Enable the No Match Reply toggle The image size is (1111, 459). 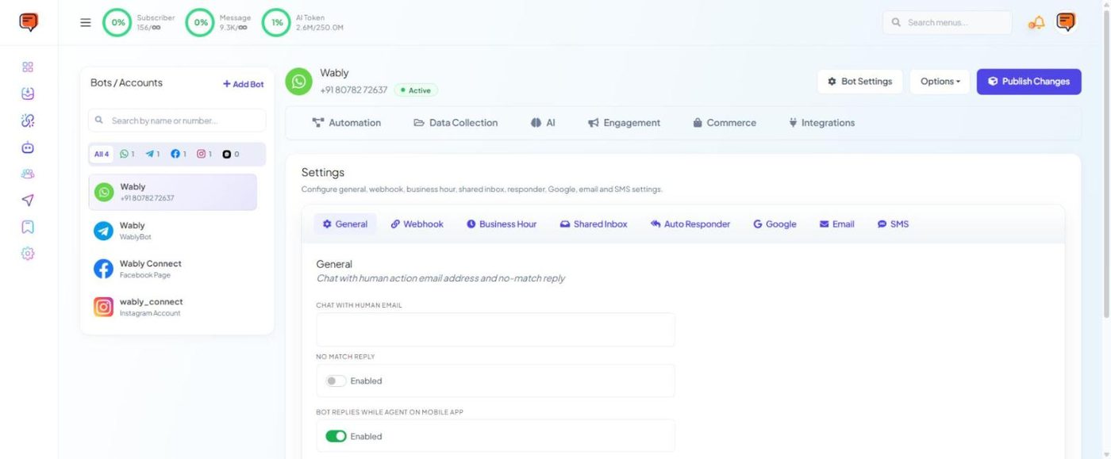[336, 381]
